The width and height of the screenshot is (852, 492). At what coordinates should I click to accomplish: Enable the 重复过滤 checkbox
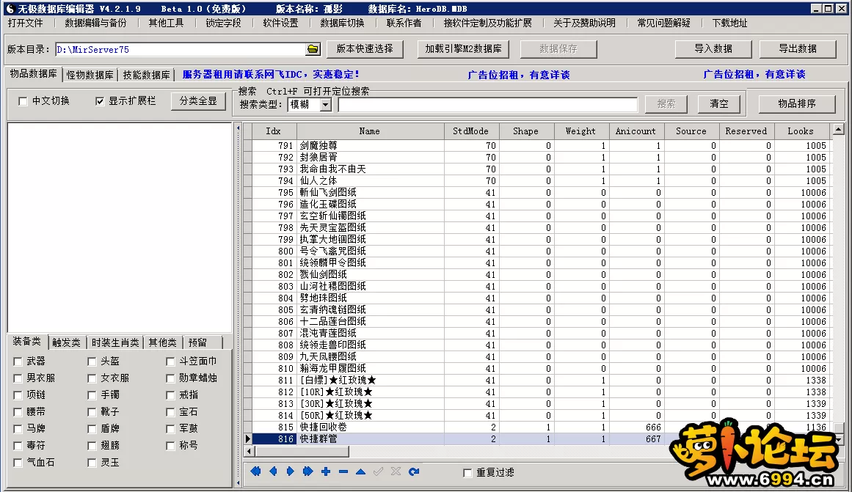click(x=467, y=473)
